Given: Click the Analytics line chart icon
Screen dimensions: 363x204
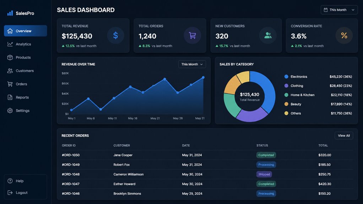Looking at the screenshot, I should click(10, 44).
